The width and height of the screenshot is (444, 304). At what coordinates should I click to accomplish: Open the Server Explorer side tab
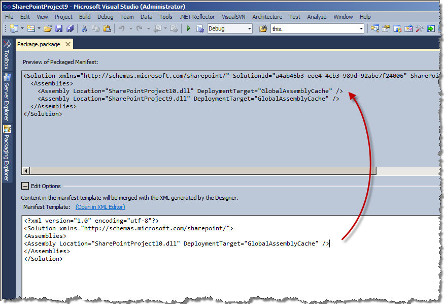click(x=7, y=97)
